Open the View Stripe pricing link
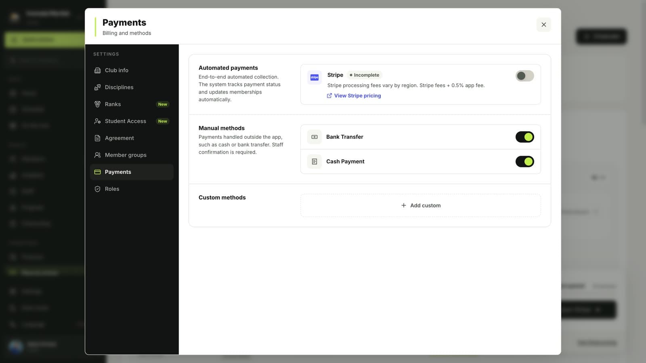Screen dimensions: 646x363 [354, 96]
